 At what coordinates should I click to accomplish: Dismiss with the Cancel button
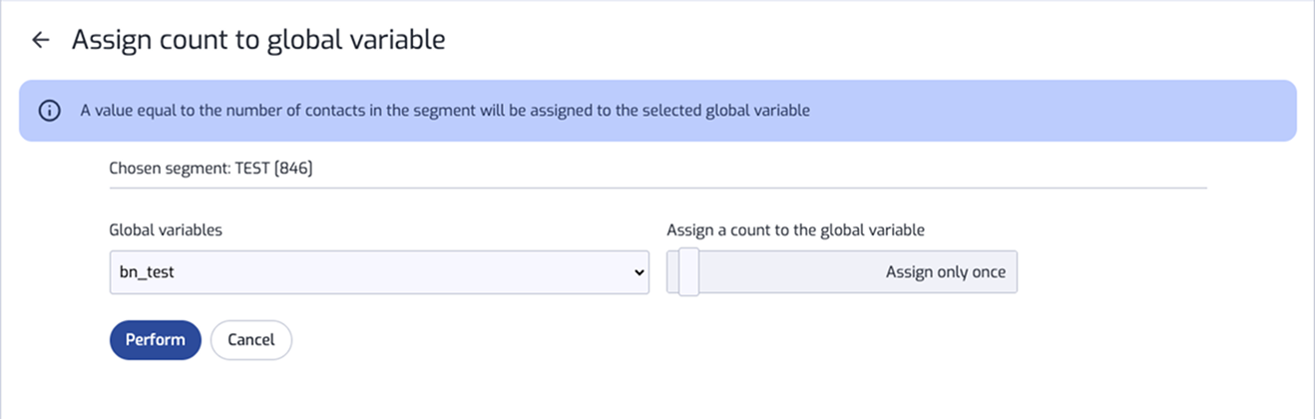pyautogui.click(x=250, y=340)
